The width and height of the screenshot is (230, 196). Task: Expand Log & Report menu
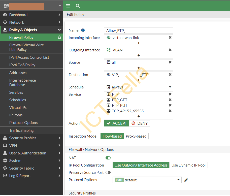point(59,176)
